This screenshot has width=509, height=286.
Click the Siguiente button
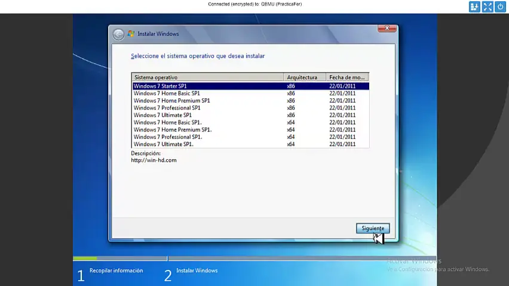coord(373,228)
